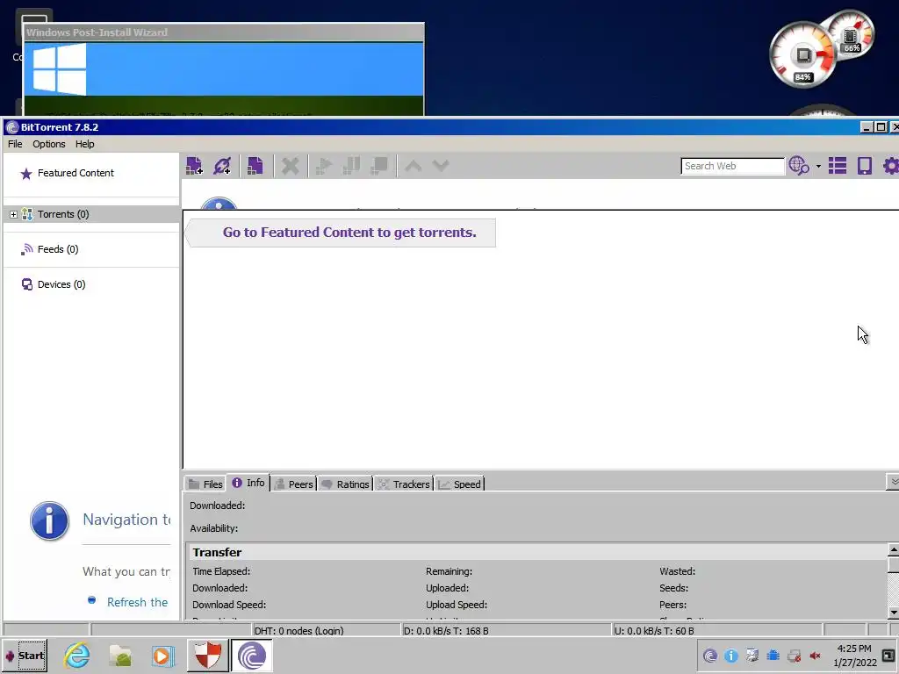Image resolution: width=899 pixels, height=674 pixels.
Task: Click the blue Navigation info icon
Action: 49,521
